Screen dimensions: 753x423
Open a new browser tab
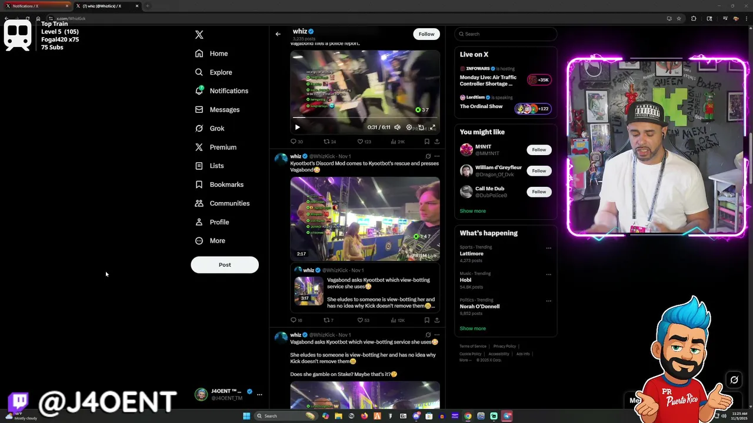[147, 6]
